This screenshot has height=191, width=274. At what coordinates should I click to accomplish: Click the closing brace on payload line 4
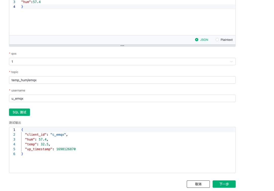click(22, 7)
